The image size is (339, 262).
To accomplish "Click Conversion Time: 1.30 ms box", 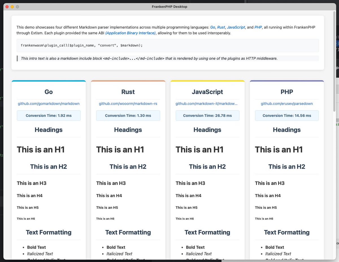I will pyautogui.click(x=128, y=116).
